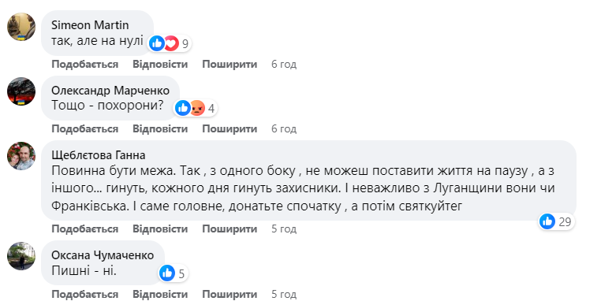Open the 5 likes on Чумаченко's comment
Viewport: 601px width, 301px height.
pos(174,273)
